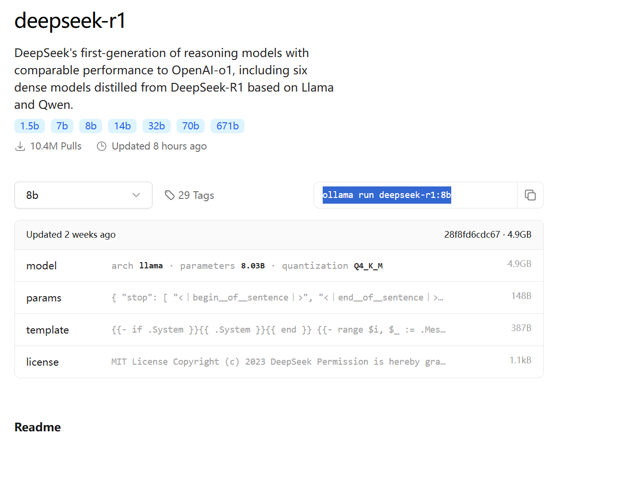The height and width of the screenshot is (485, 620).
Task: Copy the ollama run command
Action: tap(530, 195)
